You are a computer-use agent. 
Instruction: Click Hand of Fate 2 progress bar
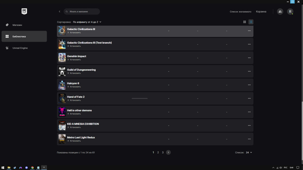[x=140, y=99]
